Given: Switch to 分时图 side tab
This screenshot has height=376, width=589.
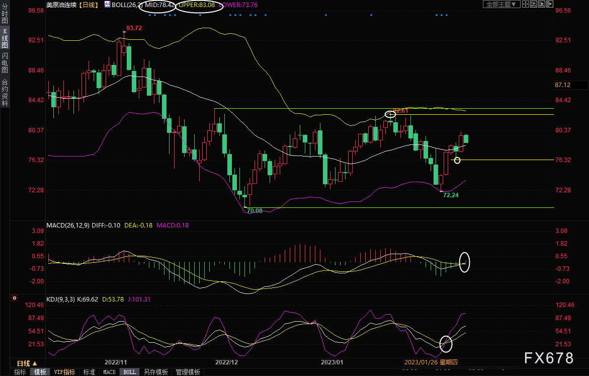Looking at the screenshot, I should pyautogui.click(x=5, y=14).
